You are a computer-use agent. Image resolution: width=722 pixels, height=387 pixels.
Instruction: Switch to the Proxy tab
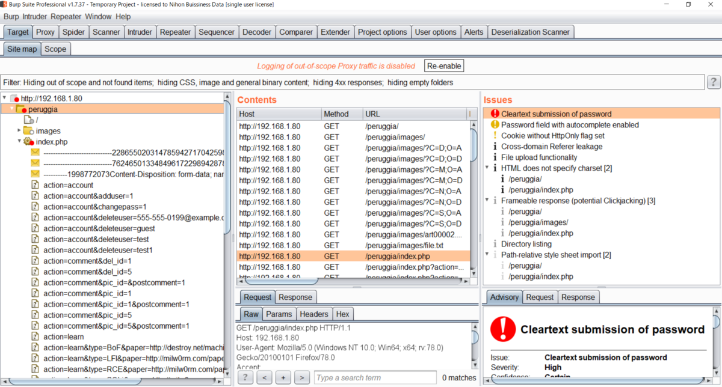coord(45,32)
